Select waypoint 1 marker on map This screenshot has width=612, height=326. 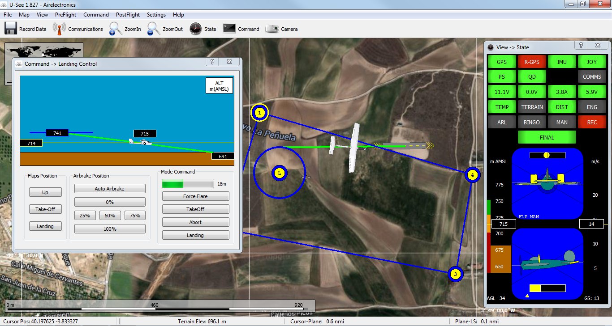click(259, 113)
